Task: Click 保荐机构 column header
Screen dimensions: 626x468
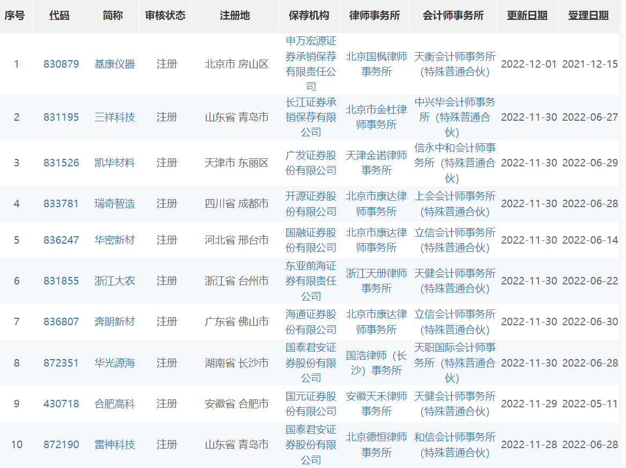Action: pyautogui.click(x=309, y=16)
